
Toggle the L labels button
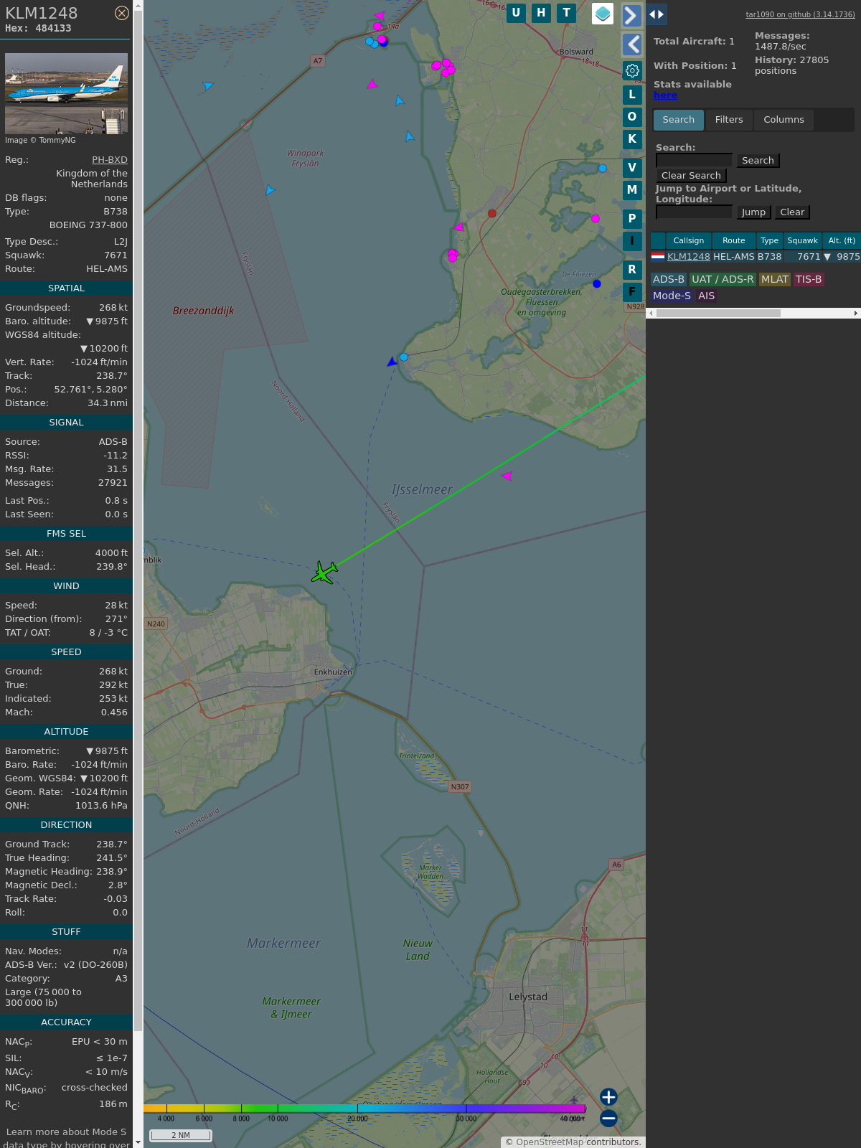point(632,95)
